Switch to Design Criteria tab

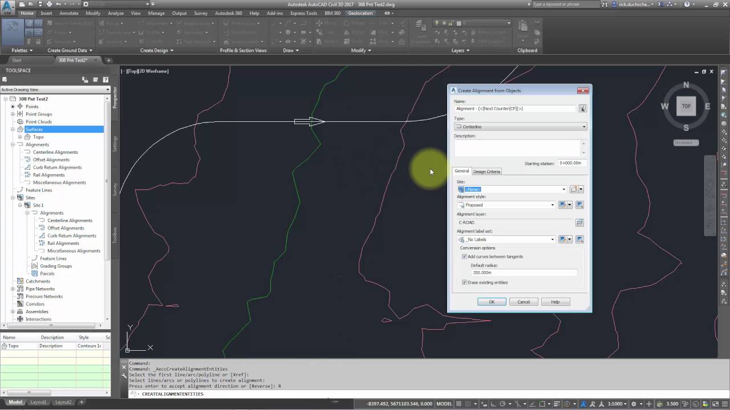point(486,171)
